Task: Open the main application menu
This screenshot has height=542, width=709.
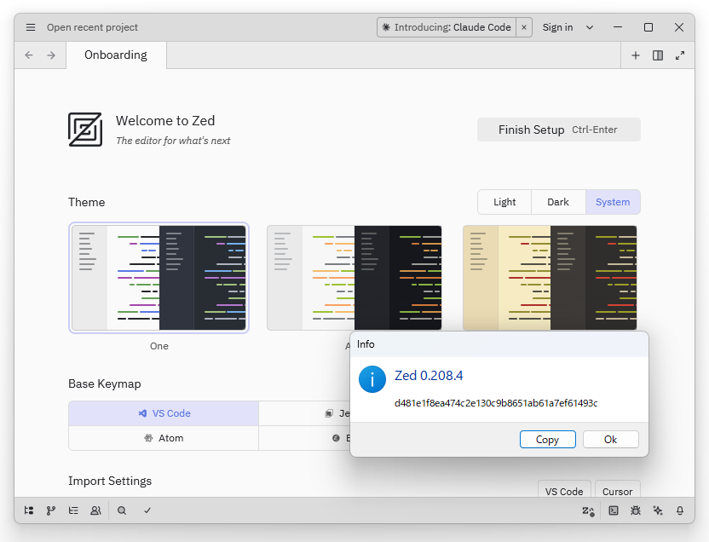Action: (x=30, y=26)
